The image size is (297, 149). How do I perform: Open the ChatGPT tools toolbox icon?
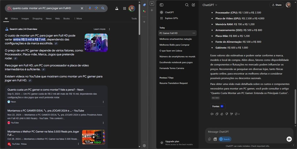click(215, 139)
